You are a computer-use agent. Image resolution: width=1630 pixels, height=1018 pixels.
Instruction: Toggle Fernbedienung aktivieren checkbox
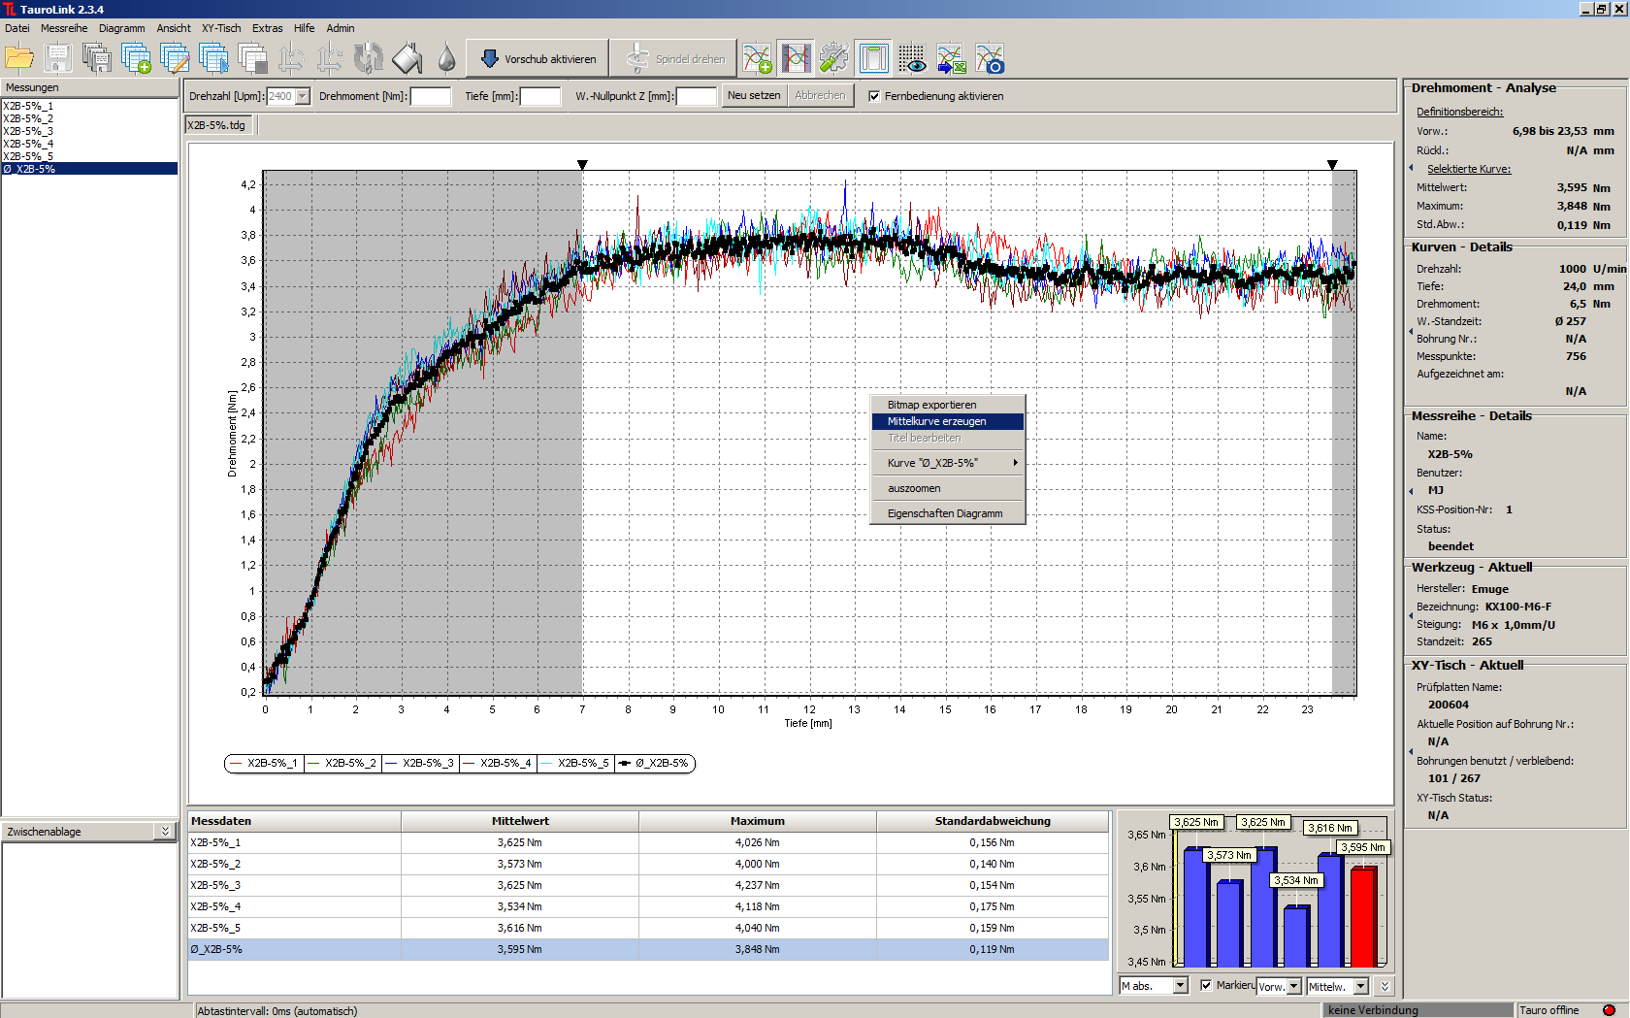874,96
